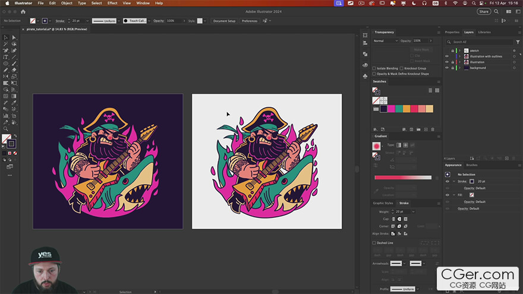Check Opacity & Mask Define Knockout Shape
The image size is (523, 294).
(374, 74)
